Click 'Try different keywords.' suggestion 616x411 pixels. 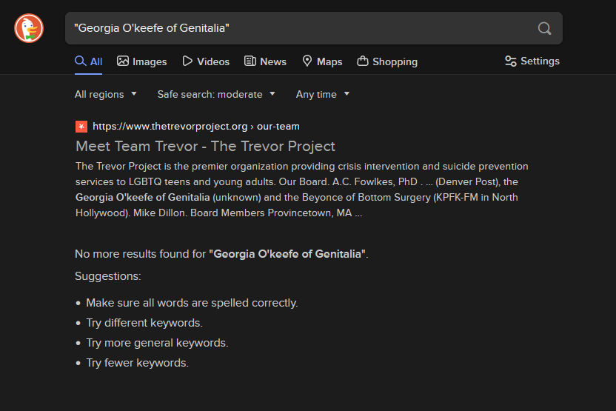[144, 323]
